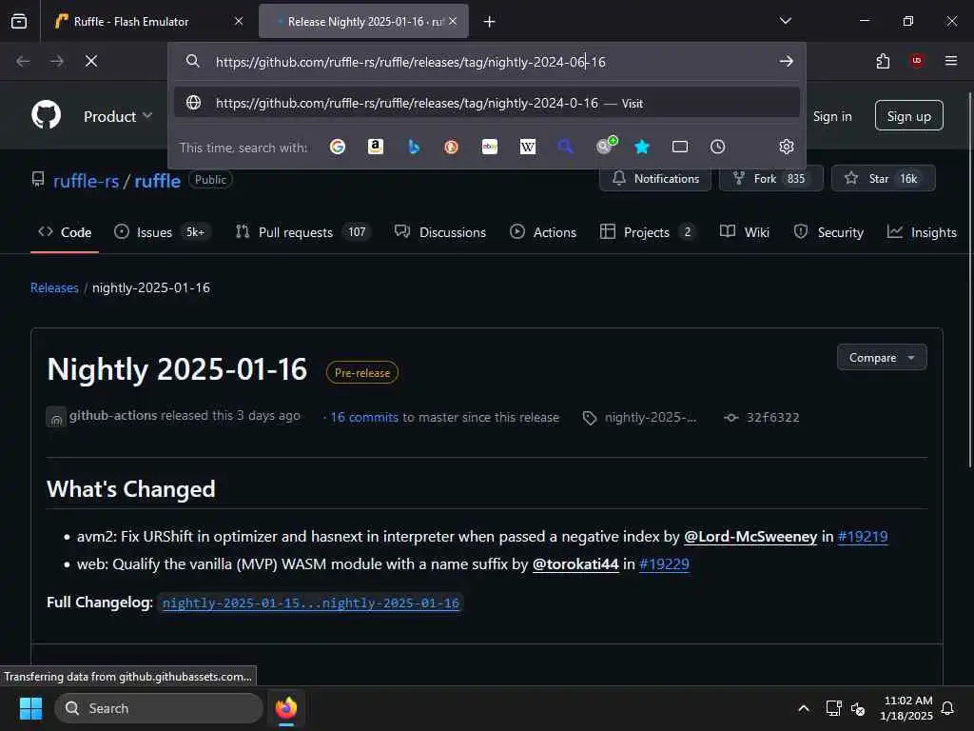Open the Compare dropdown
The width and height of the screenshot is (974, 731).
point(882,358)
